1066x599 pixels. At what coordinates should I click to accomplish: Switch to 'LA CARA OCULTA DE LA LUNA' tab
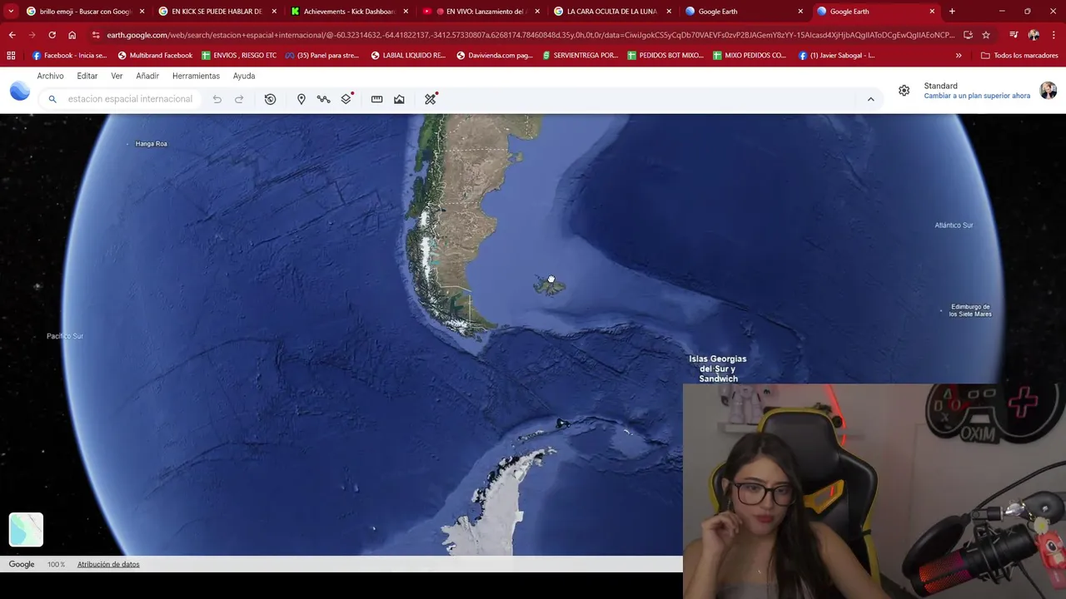[x=611, y=12]
